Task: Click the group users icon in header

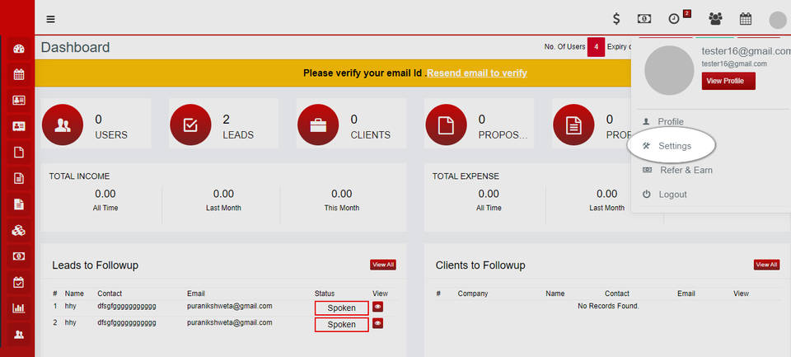Action: pos(715,19)
